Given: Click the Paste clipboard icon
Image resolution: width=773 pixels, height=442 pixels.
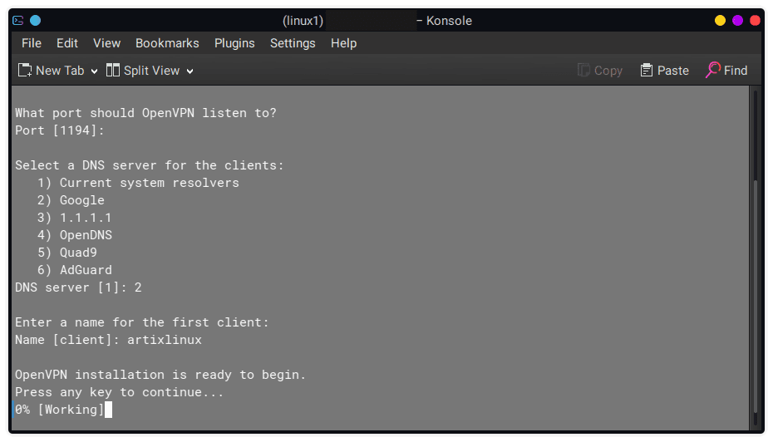Looking at the screenshot, I should 647,71.
